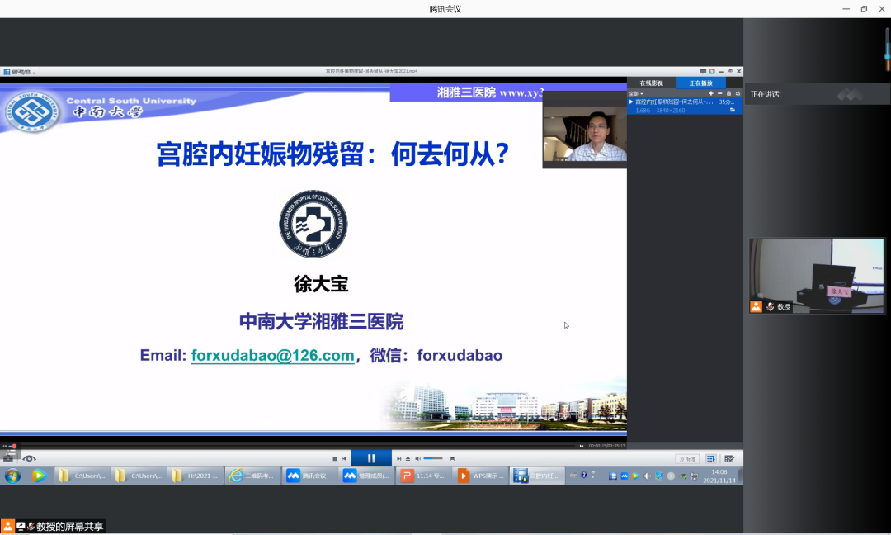This screenshot has height=535, width=891.
Task: Open Tencent Video taskbar icon
Action: (x=39, y=476)
